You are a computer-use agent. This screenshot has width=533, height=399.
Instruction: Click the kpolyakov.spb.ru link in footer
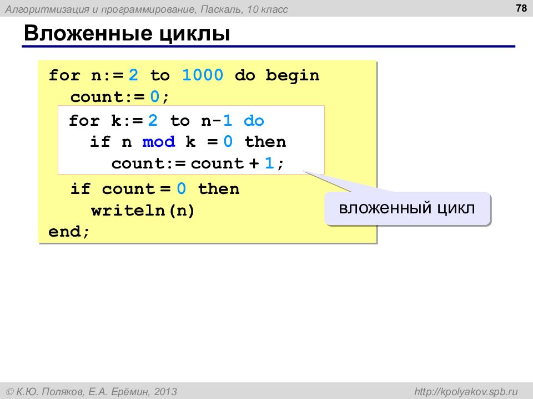tap(466, 392)
